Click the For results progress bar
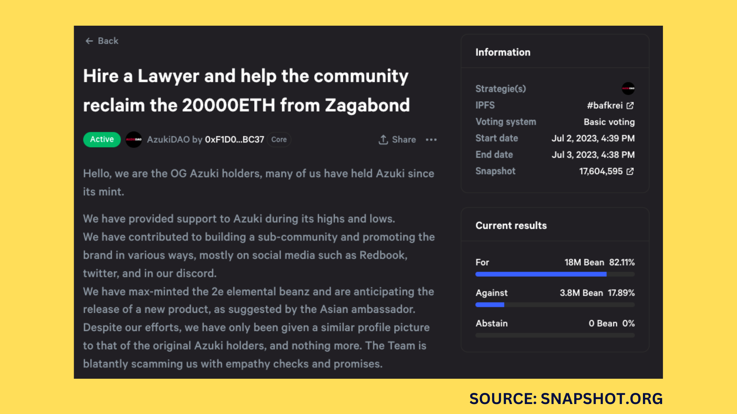 tap(555, 274)
